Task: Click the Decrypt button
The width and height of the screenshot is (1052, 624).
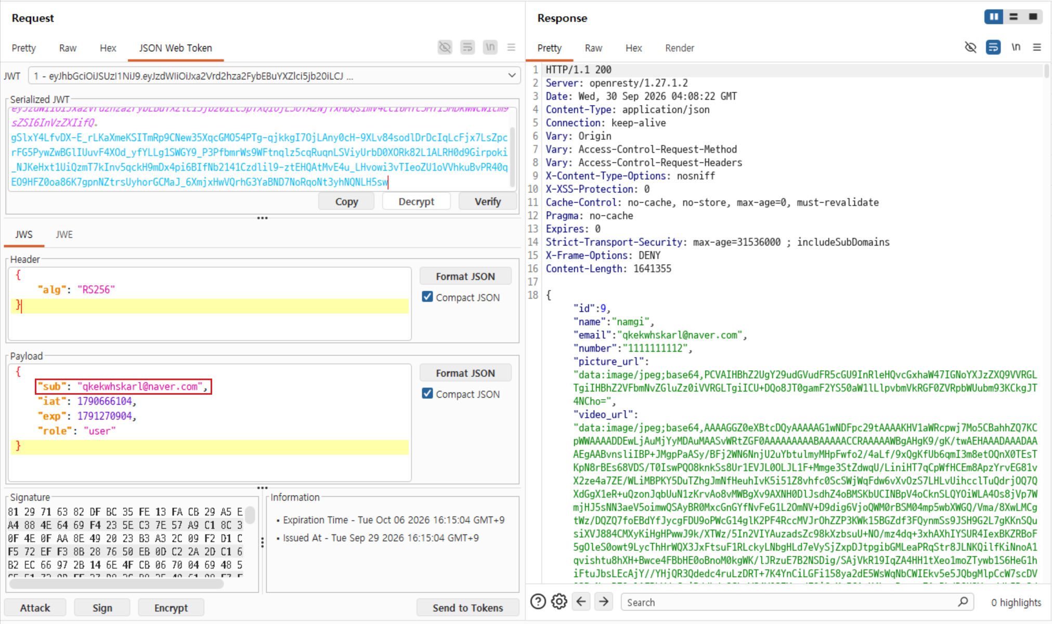Action: 416,201
